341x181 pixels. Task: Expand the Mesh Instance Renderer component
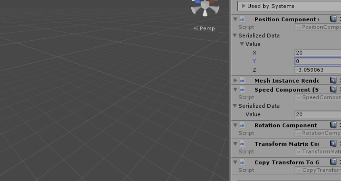[235, 81]
